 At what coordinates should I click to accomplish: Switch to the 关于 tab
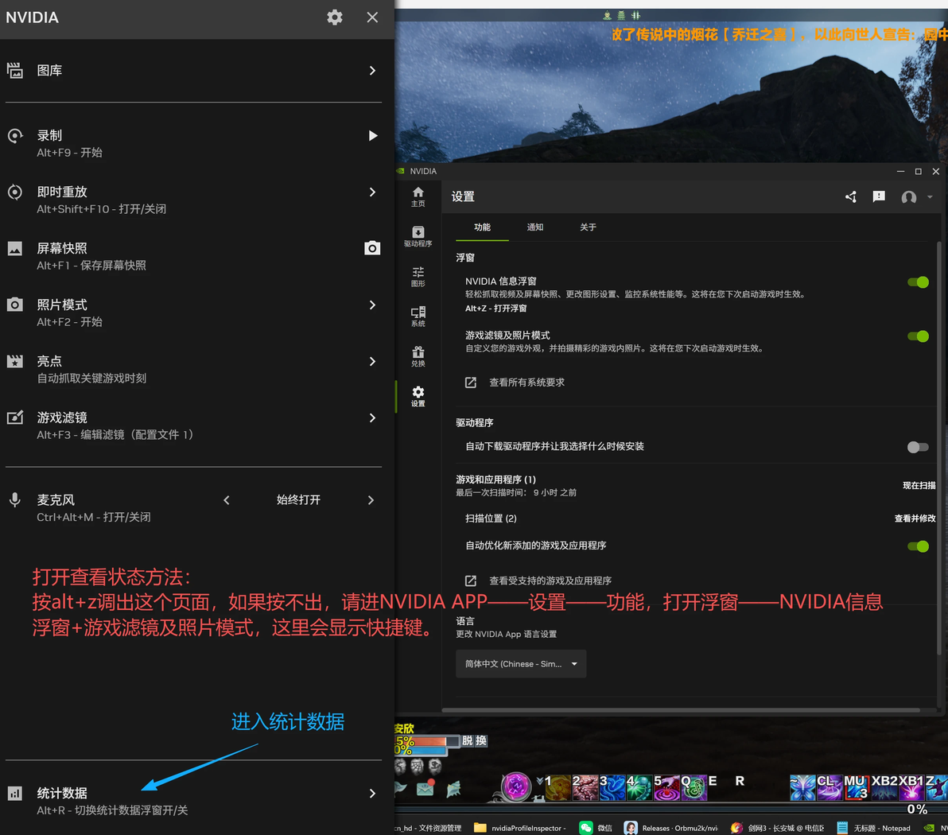(x=589, y=227)
